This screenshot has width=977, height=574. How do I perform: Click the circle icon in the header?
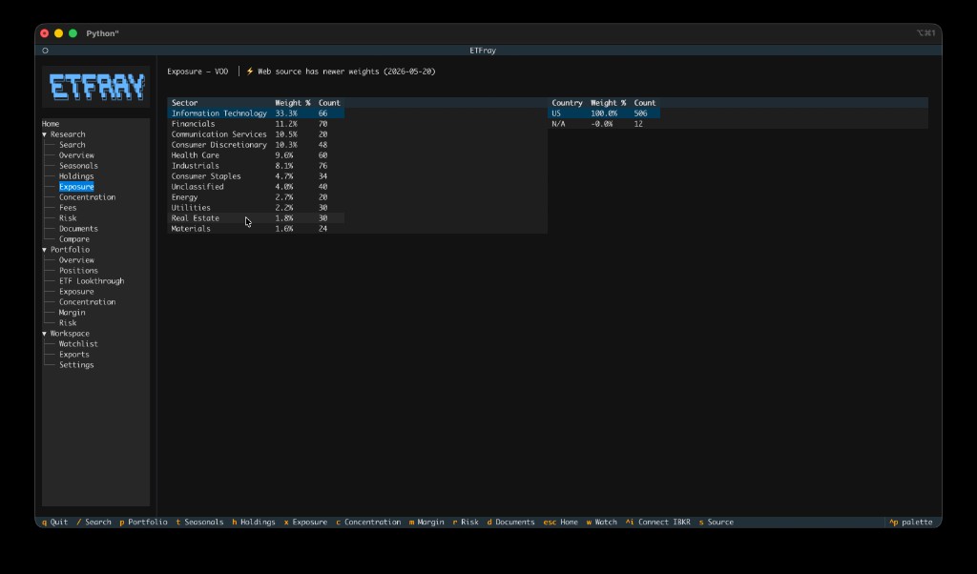point(46,51)
